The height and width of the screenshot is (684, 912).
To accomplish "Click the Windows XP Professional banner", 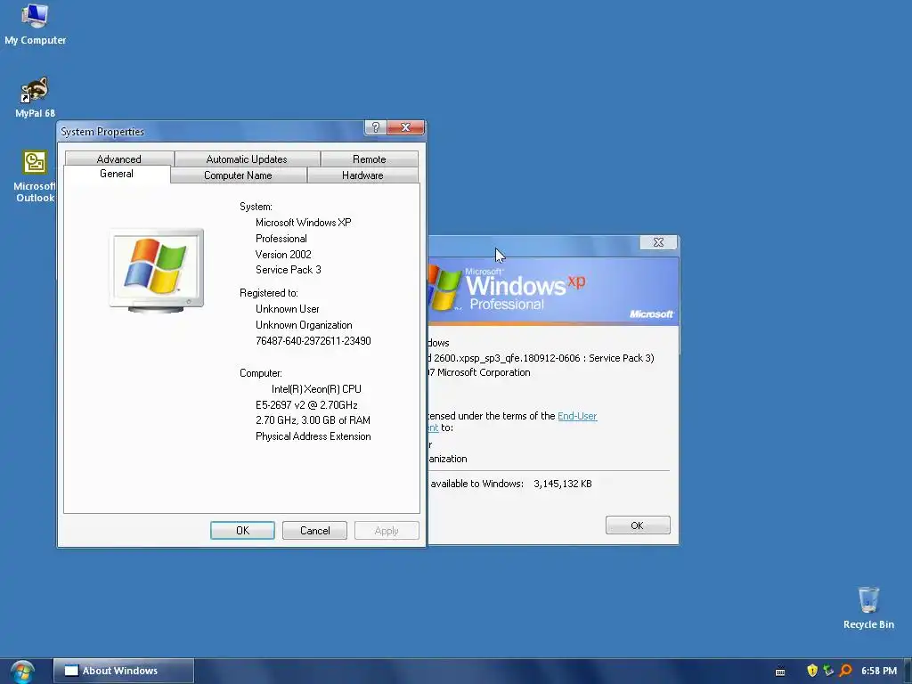I will [553, 291].
